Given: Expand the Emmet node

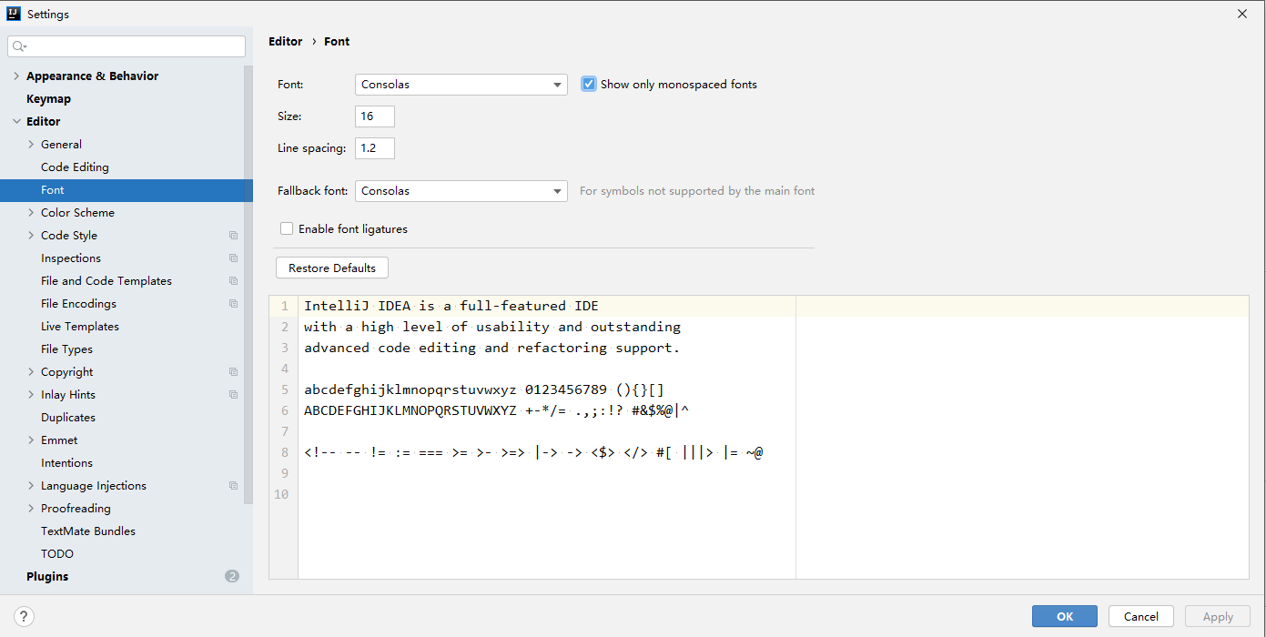Looking at the screenshot, I should [31, 440].
